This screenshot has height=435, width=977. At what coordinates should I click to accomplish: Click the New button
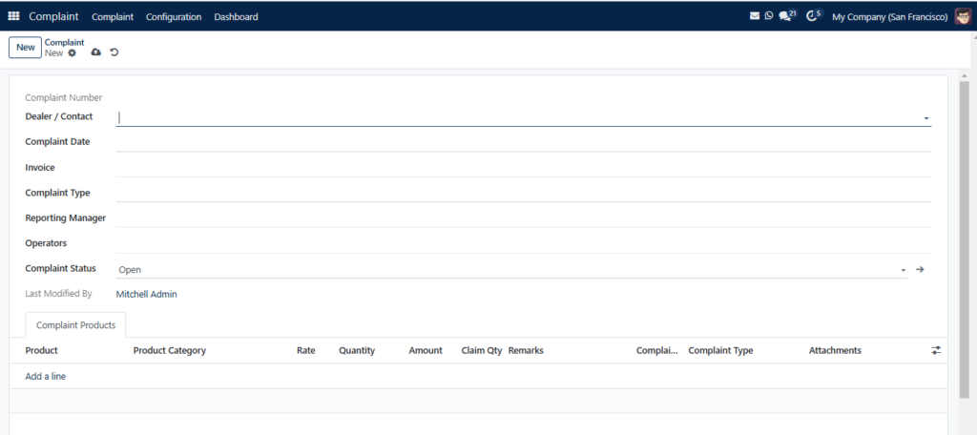tap(26, 48)
